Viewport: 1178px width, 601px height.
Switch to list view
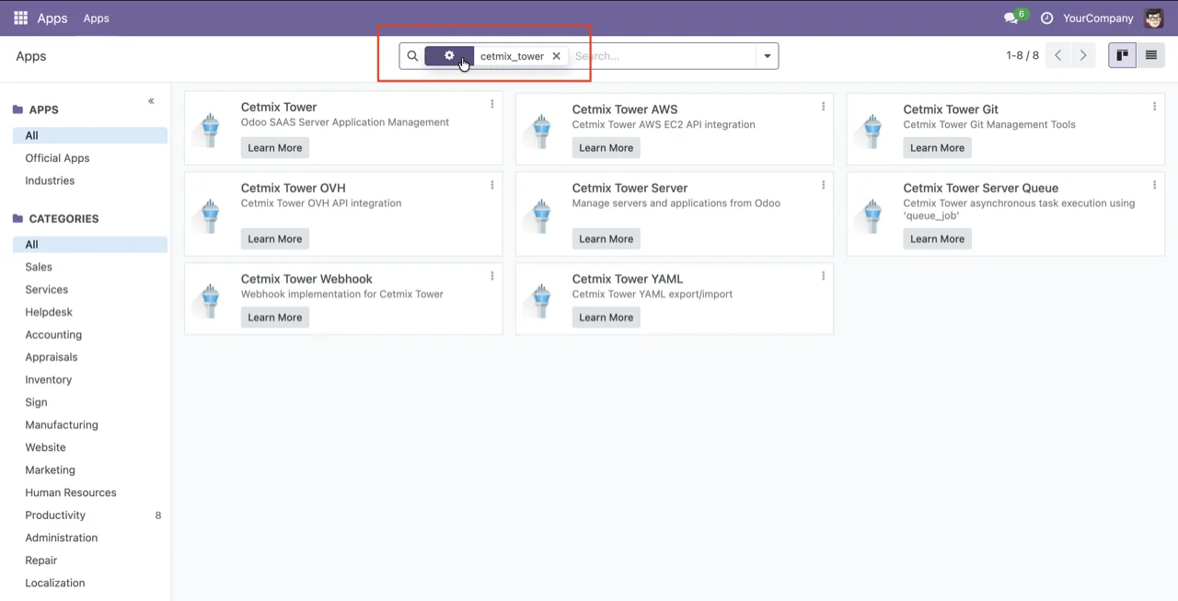point(1150,55)
